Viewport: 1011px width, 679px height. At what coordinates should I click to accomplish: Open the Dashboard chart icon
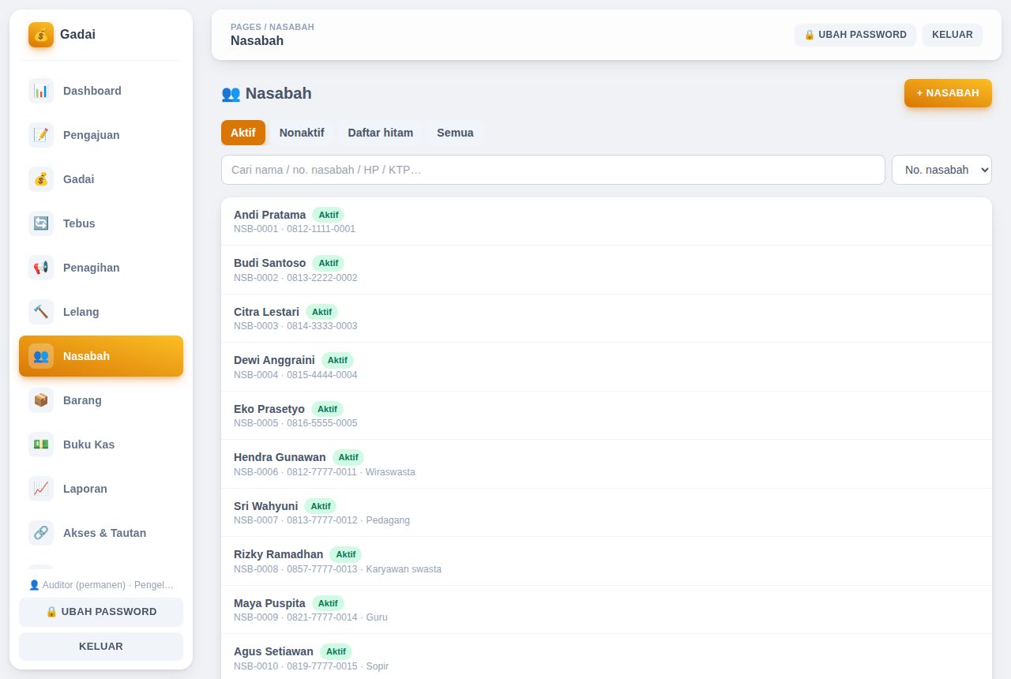click(x=41, y=91)
